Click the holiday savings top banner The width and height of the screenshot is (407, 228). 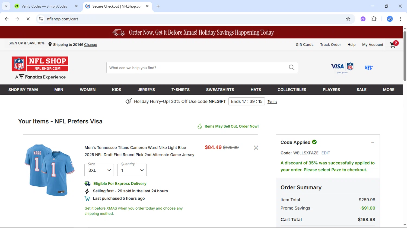pos(201,32)
